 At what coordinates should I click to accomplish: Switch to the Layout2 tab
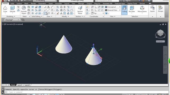click(x=27, y=85)
